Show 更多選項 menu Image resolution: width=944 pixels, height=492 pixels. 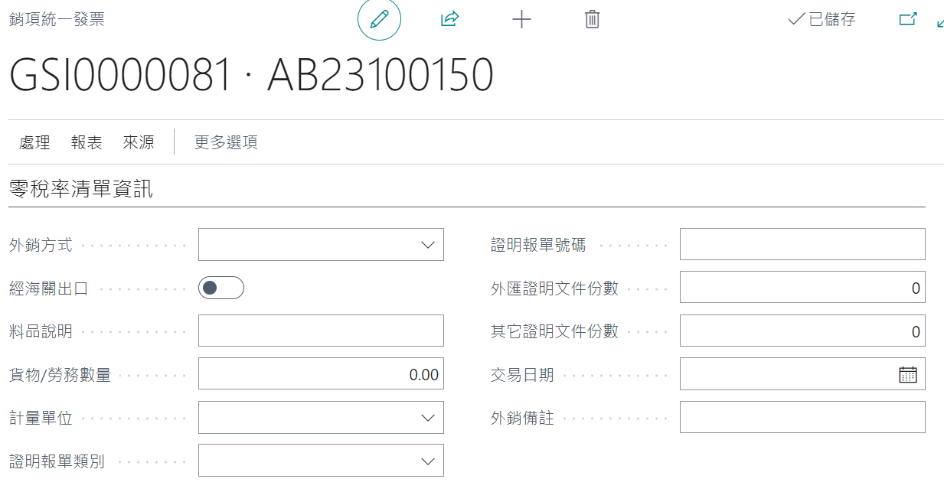pyautogui.click(x=226, y=142)
